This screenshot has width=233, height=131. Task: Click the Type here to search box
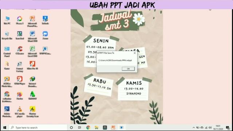coord(38,128)
